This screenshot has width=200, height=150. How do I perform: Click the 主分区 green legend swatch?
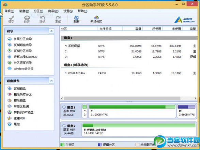coord(62,145)
